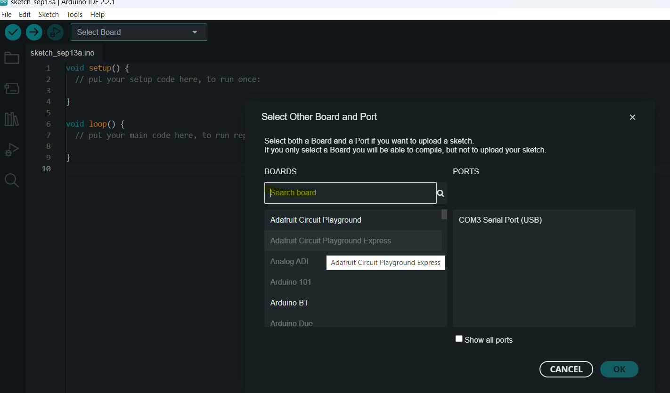Open the File menu

click(x=7, y=15)
